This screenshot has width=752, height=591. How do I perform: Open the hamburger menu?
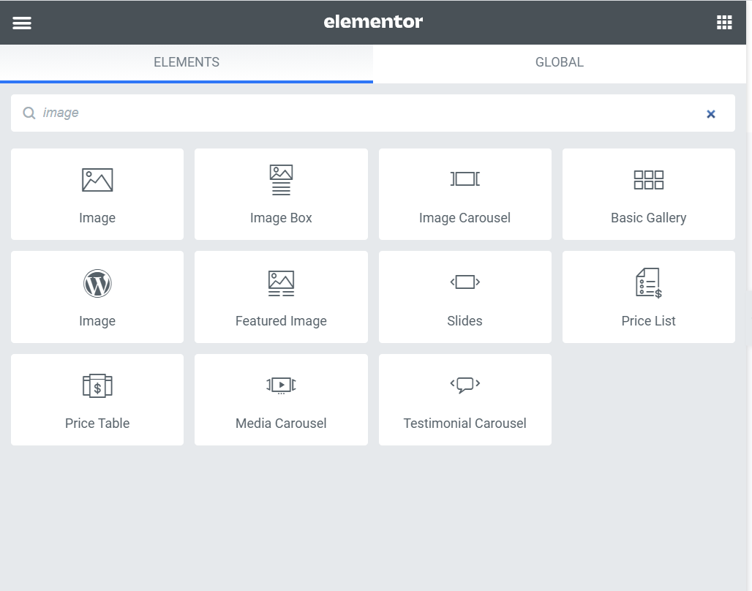click(22, 23)
